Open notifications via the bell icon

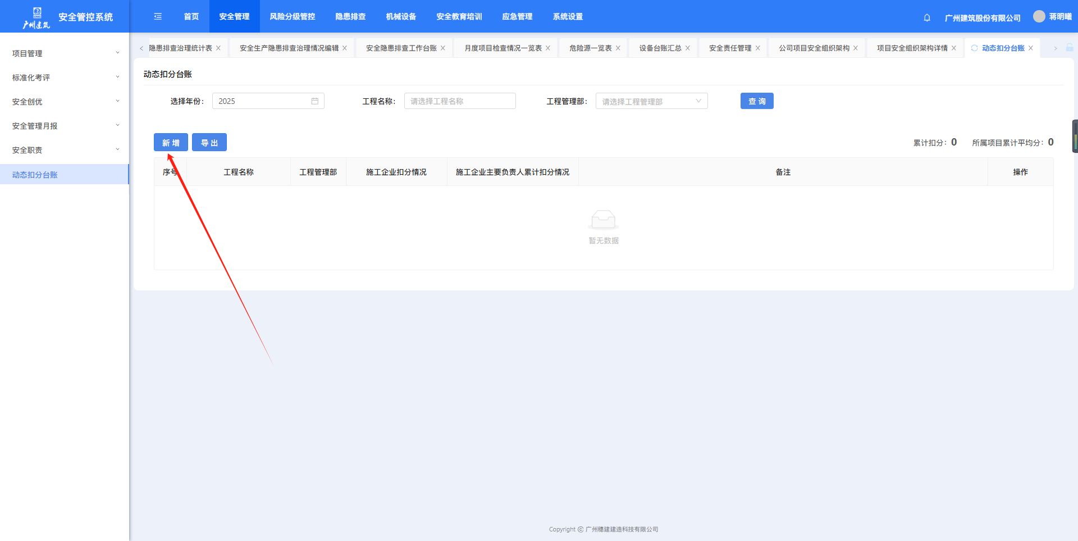tap(927, 17)
